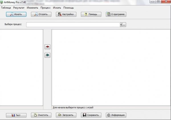The width and height of the screenshot is (171, 120).
Task: Open the Искать menu in menu bar
Action: coord(57,8)
